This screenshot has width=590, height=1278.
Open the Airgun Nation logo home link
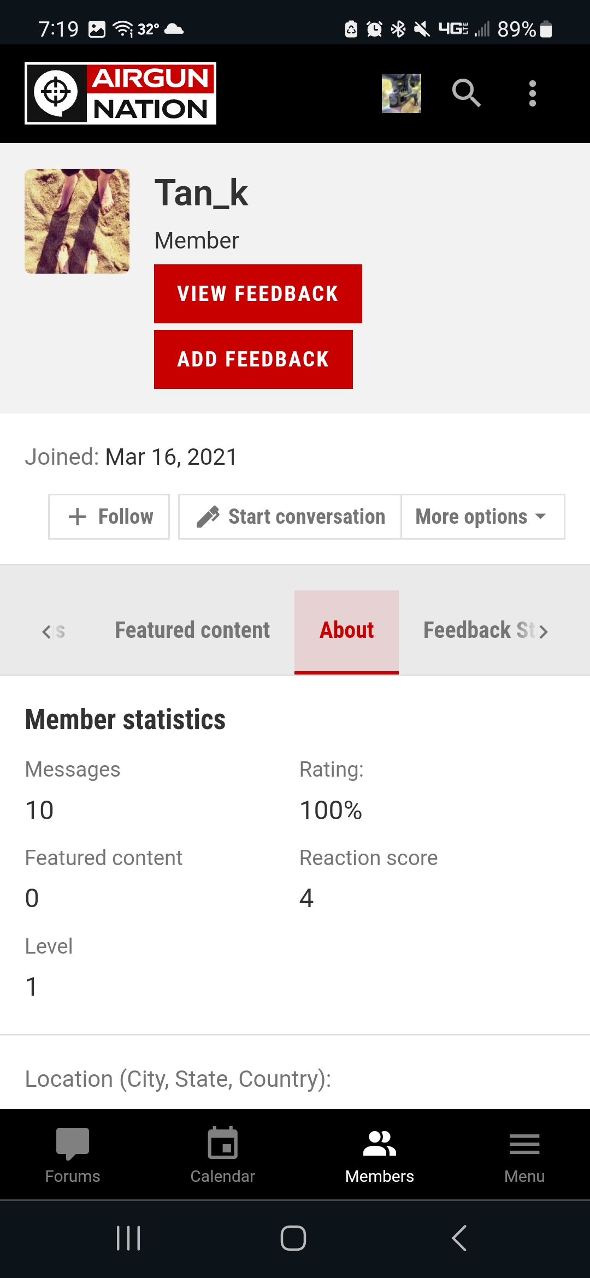tap(120, 93)
